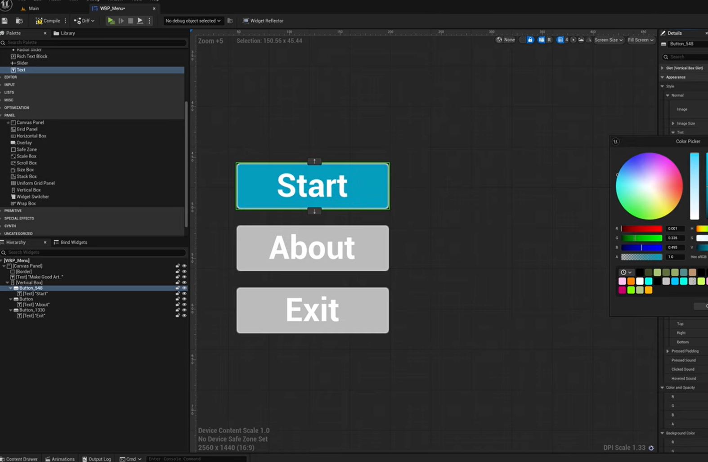Start play with the green Play icon
The image size is (708, 462).
pos(111,21)
